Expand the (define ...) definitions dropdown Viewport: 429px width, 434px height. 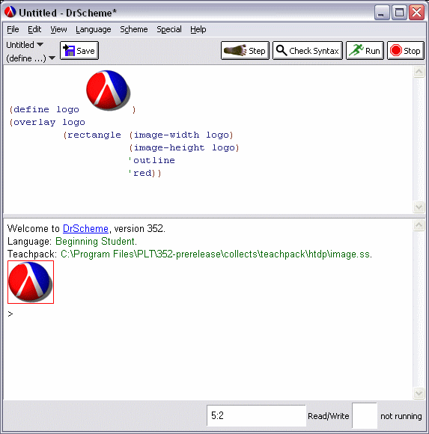coord(31,58)
